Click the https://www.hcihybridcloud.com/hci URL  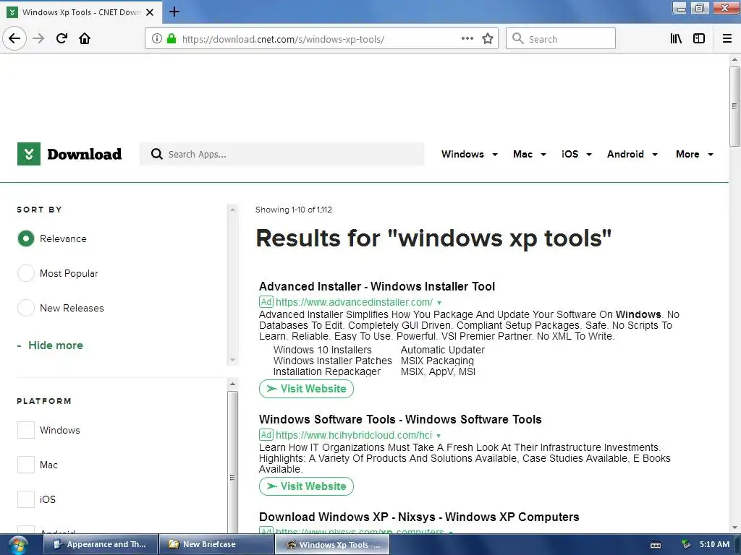point(353,436)
